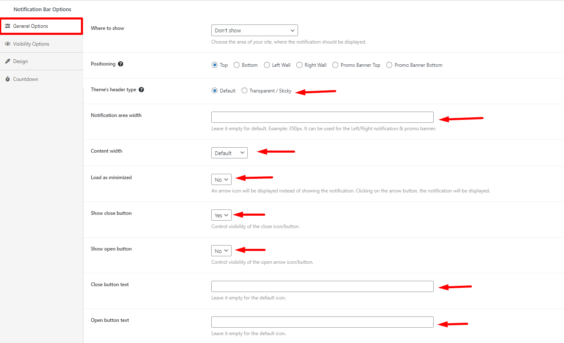The height and width of the screenshot is (343, 564).
Task: Click the Positioning help question mark icon
Action: pos(120,64)
